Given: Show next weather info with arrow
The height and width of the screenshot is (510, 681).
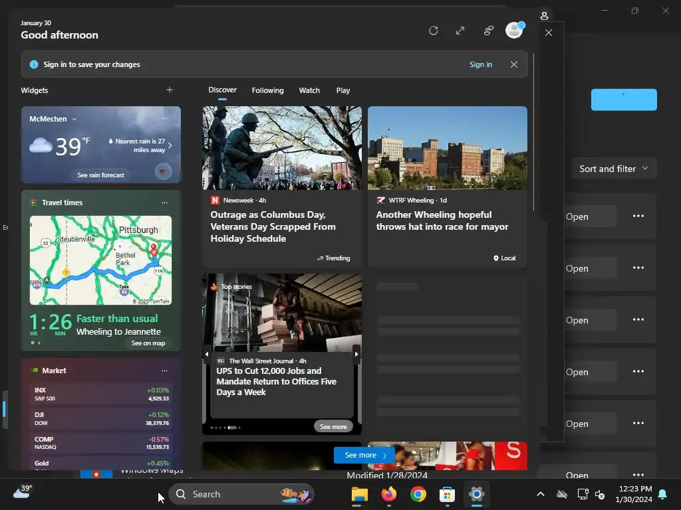Looking at the screenshot, I should [x=170, y=145].
